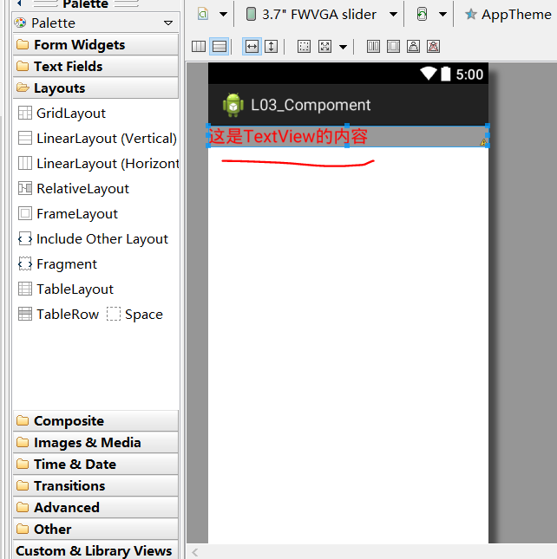Click the configuration file icon
This screenshot has width=557, height=559.
[203, 14]
